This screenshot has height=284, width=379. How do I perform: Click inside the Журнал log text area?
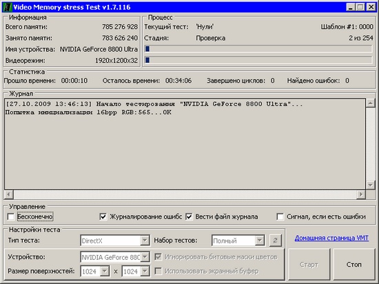point(185,144)
